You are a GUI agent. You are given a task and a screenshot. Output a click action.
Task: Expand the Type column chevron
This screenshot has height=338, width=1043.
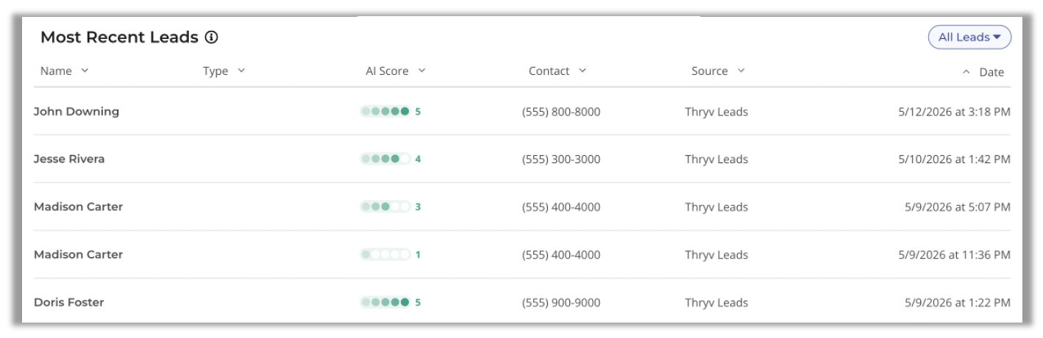click(x=241, y=71)
